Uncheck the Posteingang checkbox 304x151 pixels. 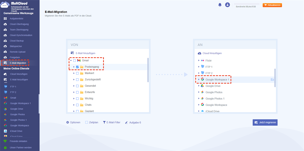pyautogui.click(x=77, y=67)
